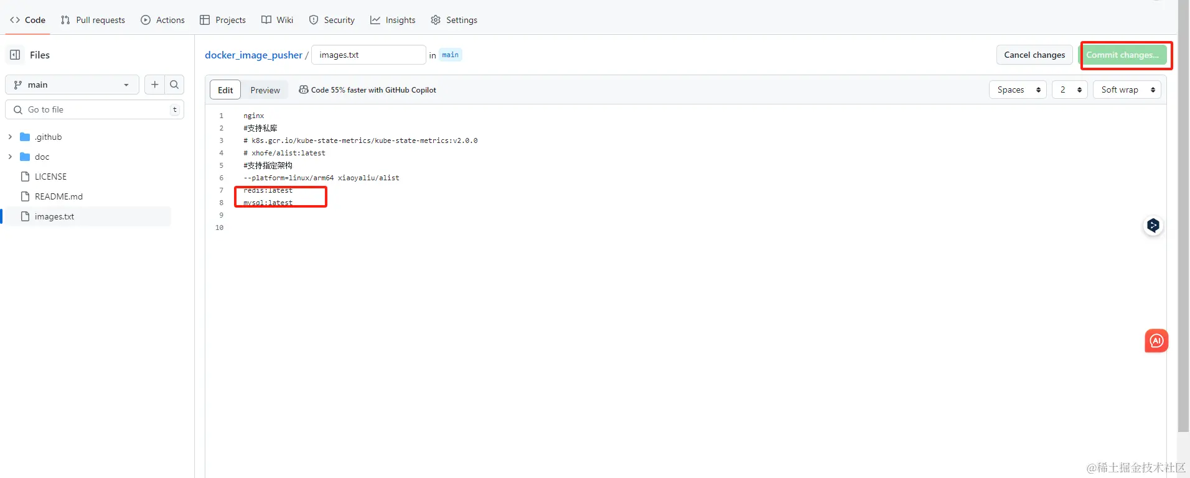Click the Files heading

coord(40,55)
